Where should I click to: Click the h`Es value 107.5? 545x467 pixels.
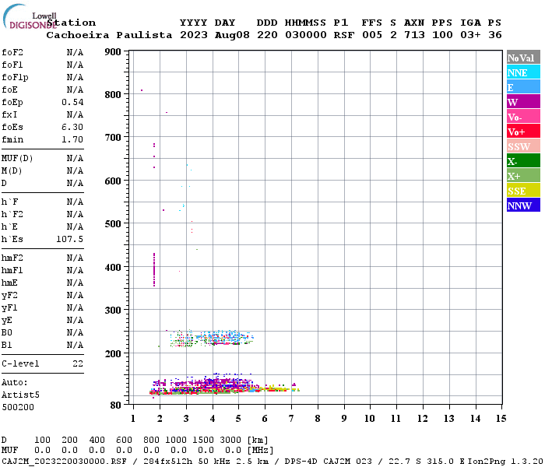[x=70, y=240]
